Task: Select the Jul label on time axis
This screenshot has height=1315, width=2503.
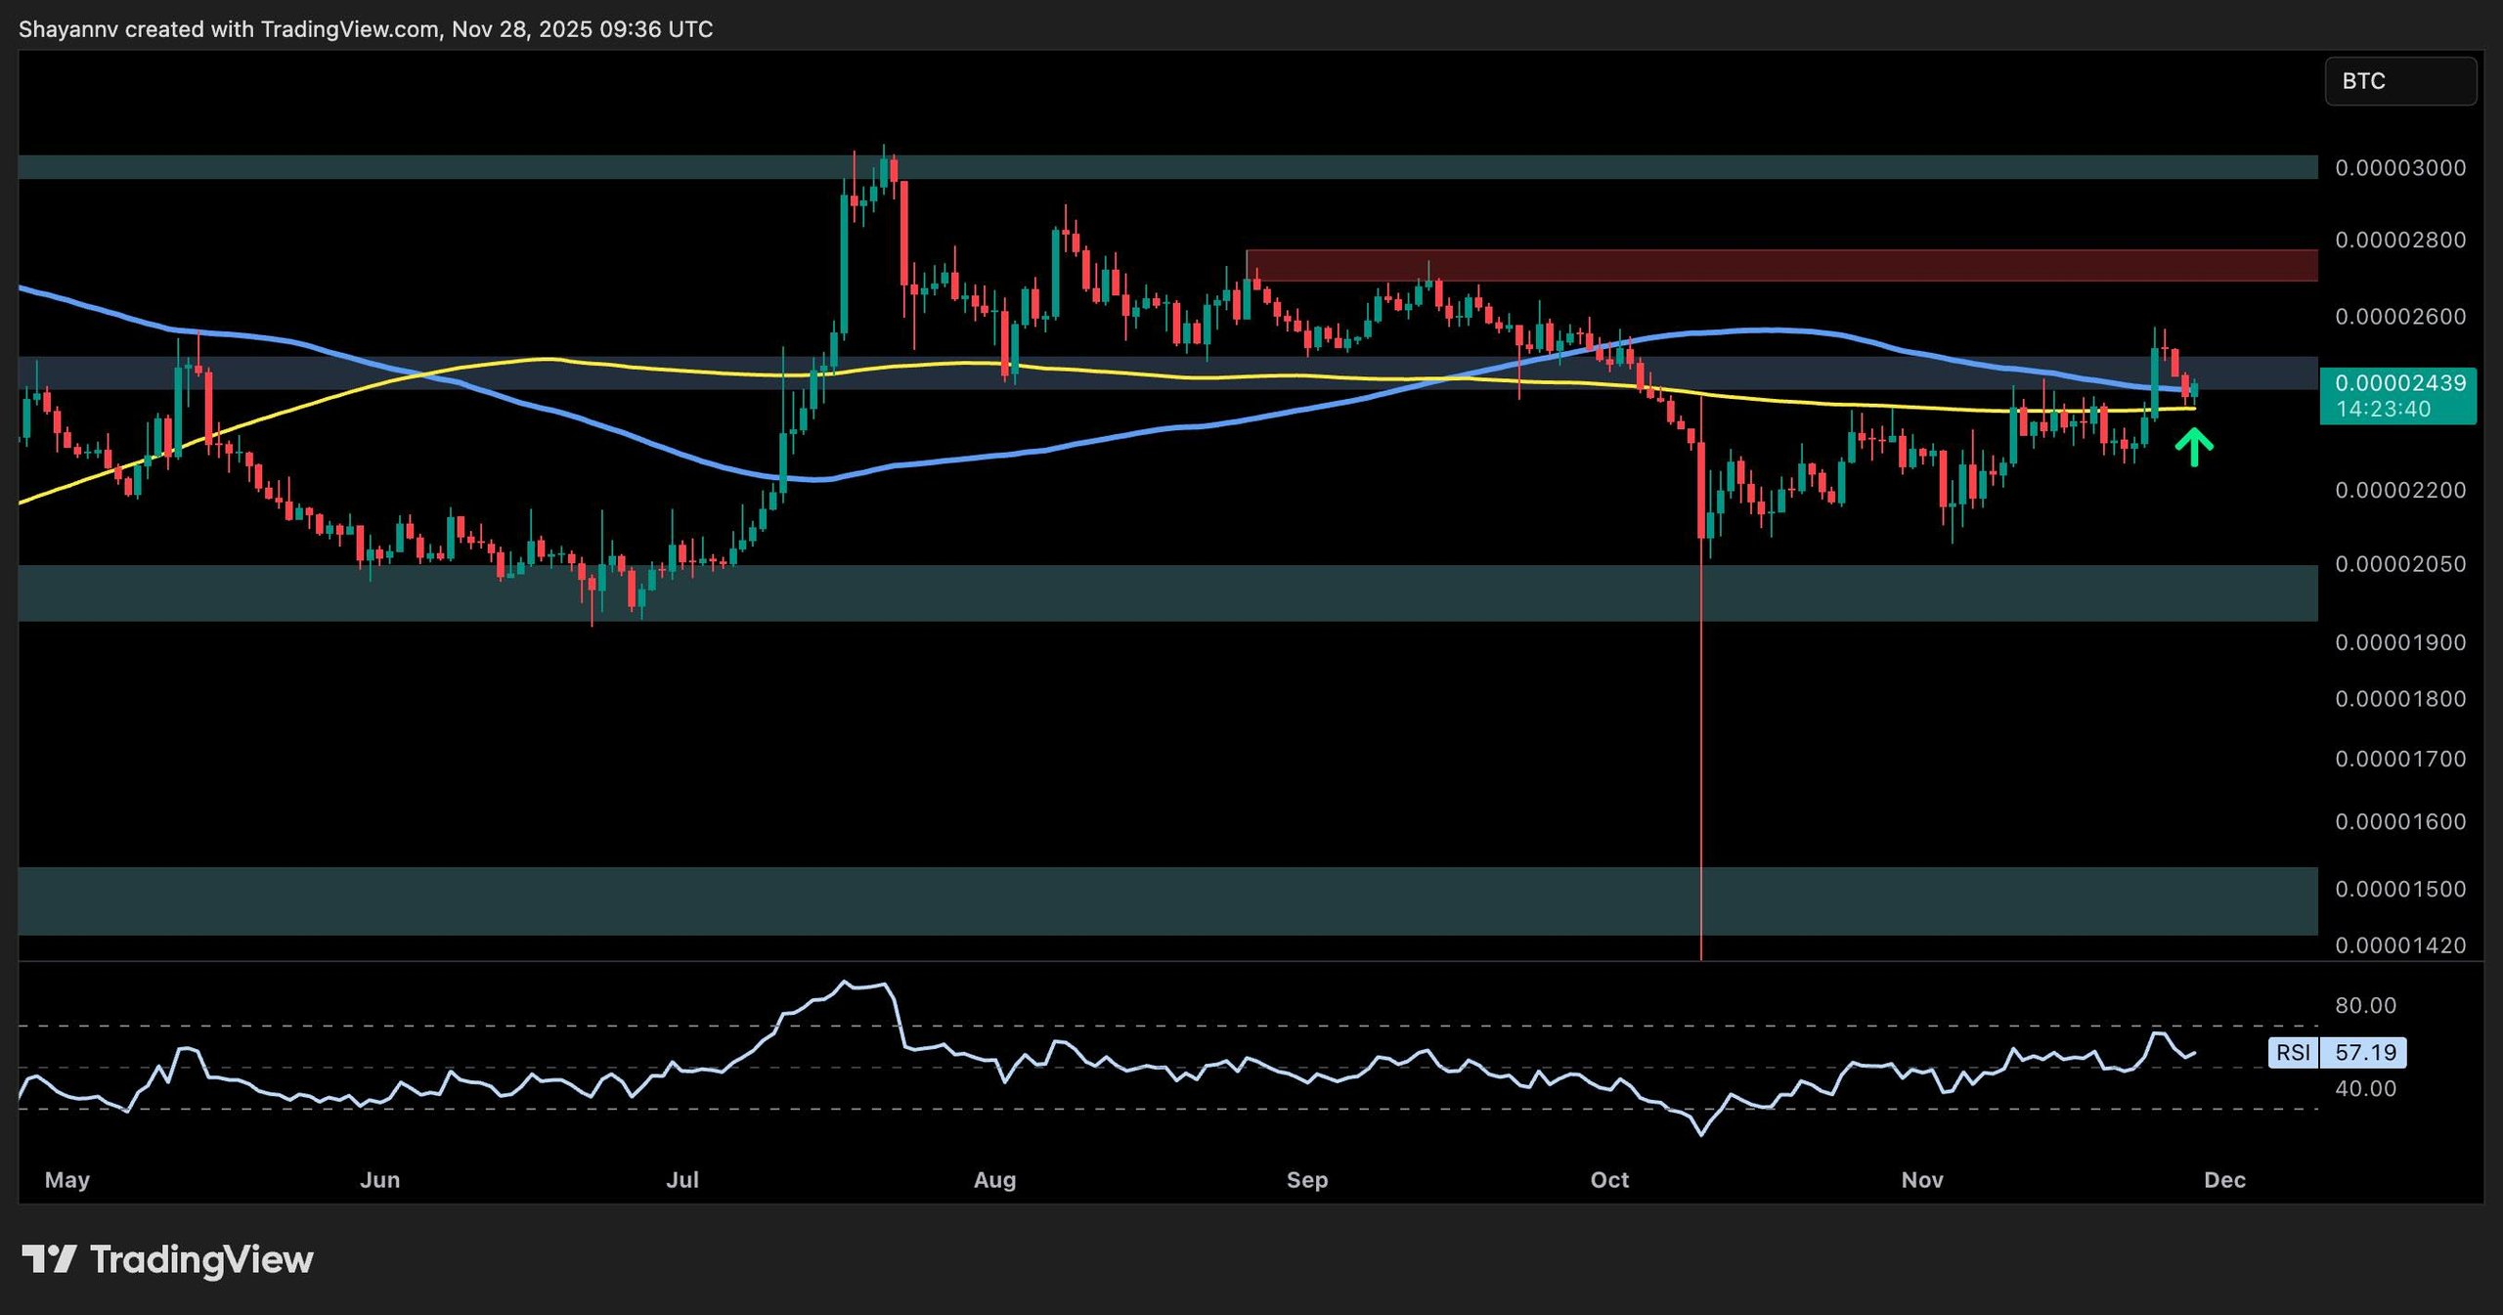Action: pos(682,1180)
